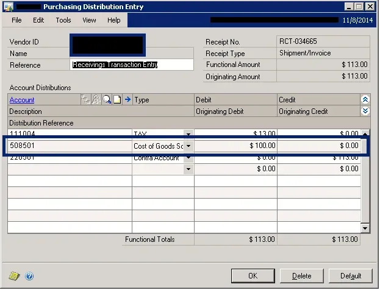Click the account alias icon

(x=96, y=100)
